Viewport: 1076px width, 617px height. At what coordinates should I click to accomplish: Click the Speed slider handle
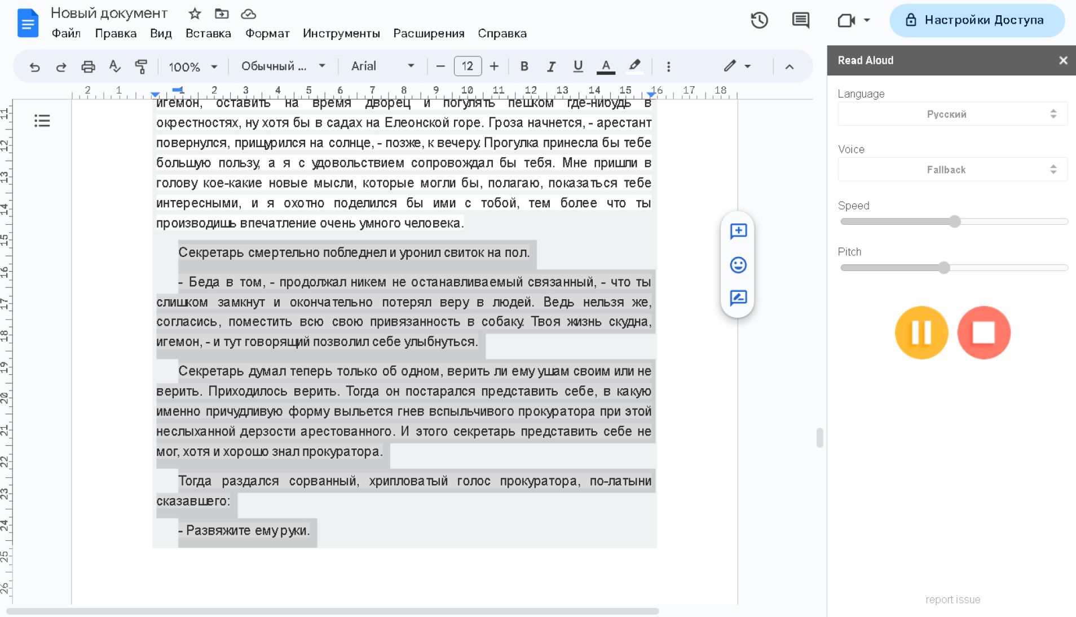pyautogui.click(x=954, y=221)
